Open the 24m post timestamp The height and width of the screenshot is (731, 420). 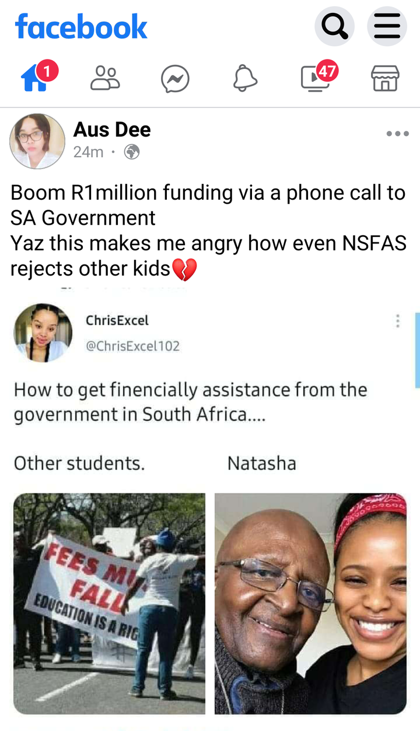[88, 152]
